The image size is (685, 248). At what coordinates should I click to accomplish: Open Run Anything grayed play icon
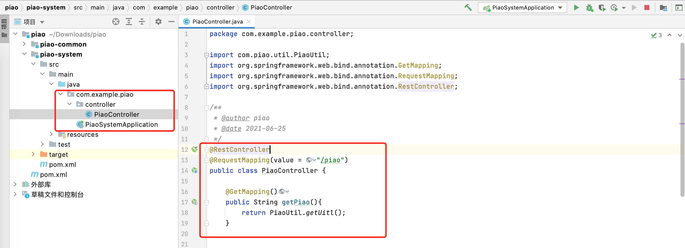tap(634, 8)
